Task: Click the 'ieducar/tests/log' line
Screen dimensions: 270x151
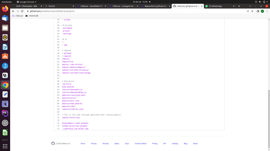Action: point(71,118)
